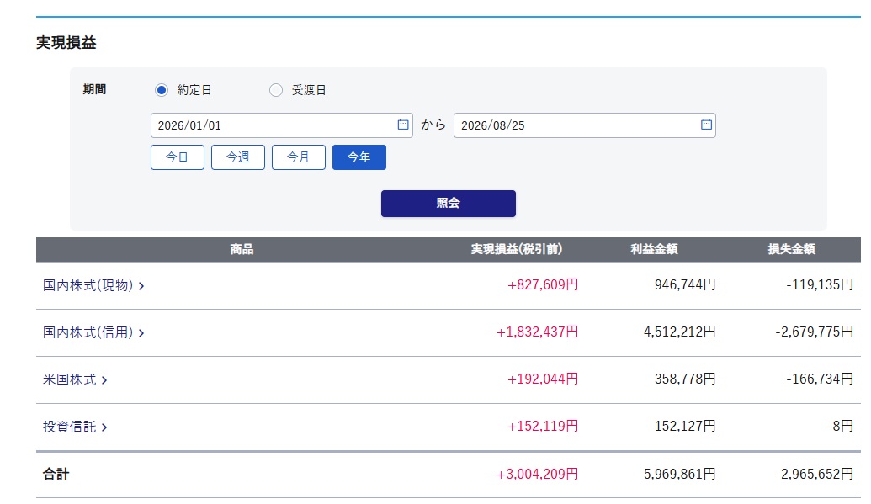Click the loss amount -119,135円
The height and width of the screenshot is (504, 871).
(x=820, y=285)
